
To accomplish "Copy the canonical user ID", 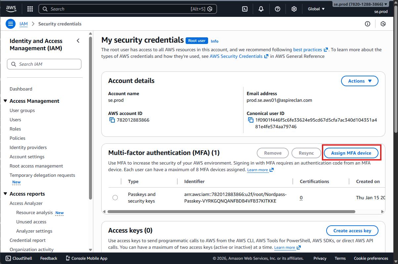I will click(x=251, y=120).
